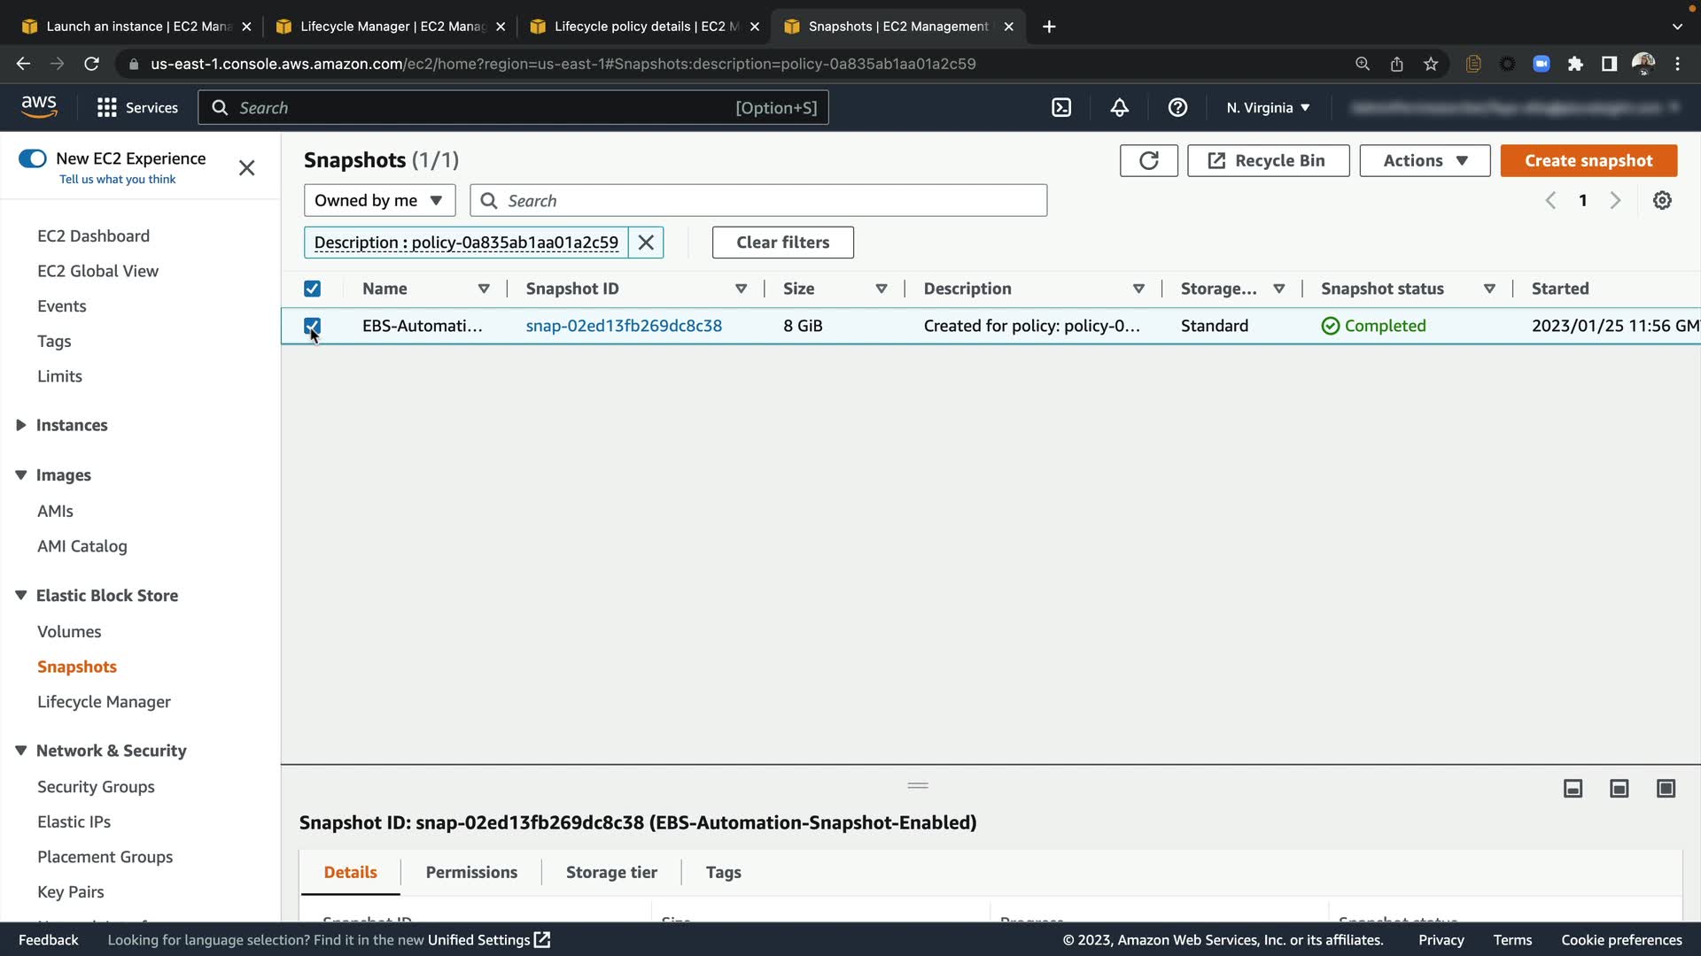Viewport: 1701px width, 956px height.
Task: Toggle the New EC2 Experience switch
Action: pyautogui.click(x=33, y=158)
